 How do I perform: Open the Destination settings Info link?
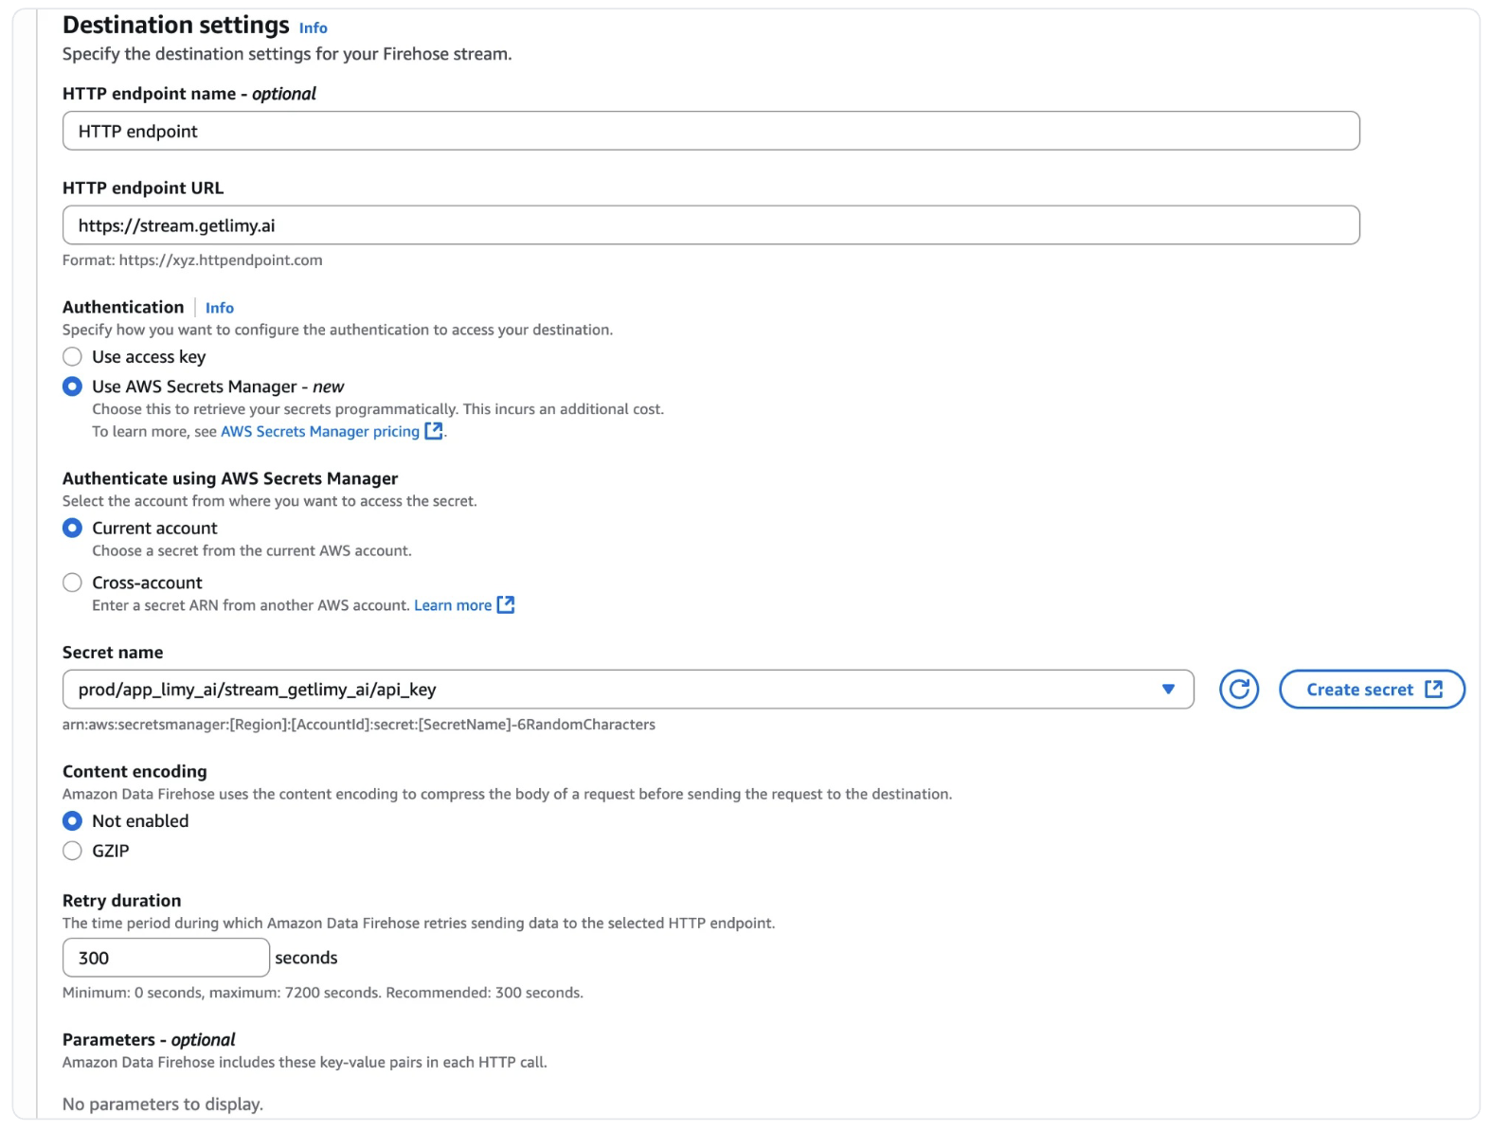pyautogui.click(x=313, y=28)
